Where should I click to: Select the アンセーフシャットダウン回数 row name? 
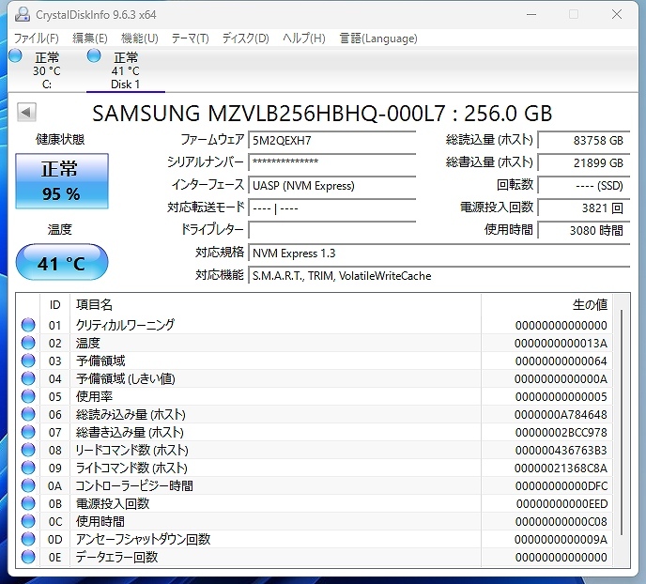click(x=144, y=539)
